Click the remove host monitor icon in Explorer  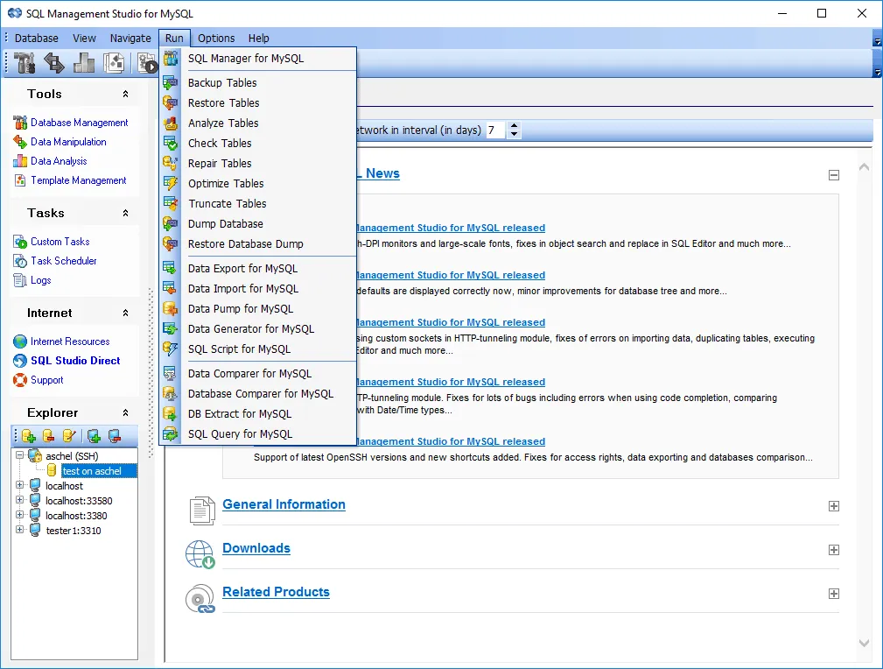click(x=115, y=436)
